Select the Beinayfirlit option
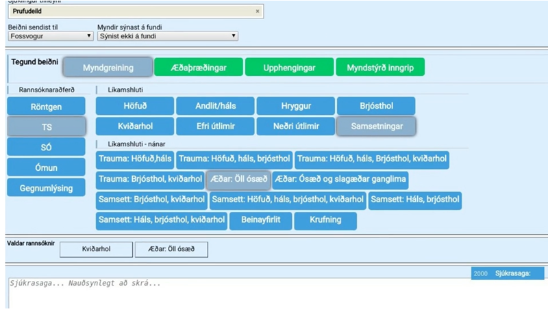 (x=261, y=221)
